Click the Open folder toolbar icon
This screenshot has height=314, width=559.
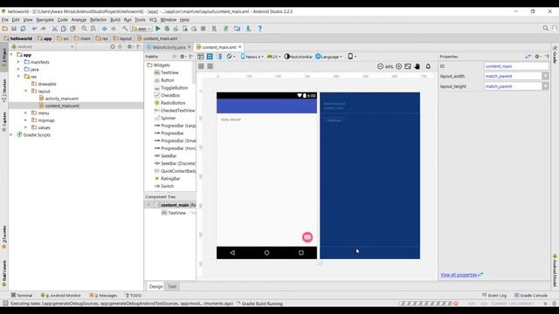(x=5, y=29)
